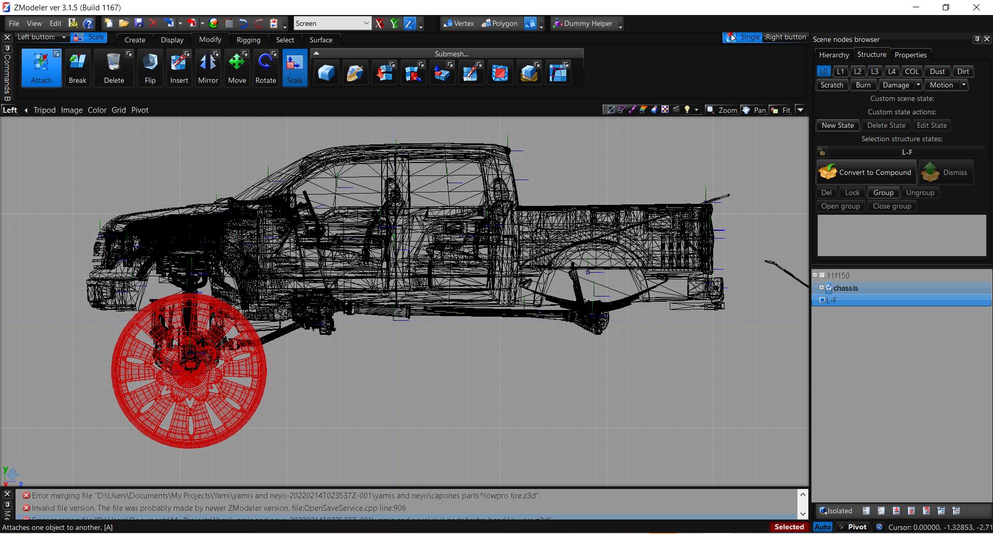Screen dimensions: 993x534
Task: Select the Move tool
Action: pos(237,67)
